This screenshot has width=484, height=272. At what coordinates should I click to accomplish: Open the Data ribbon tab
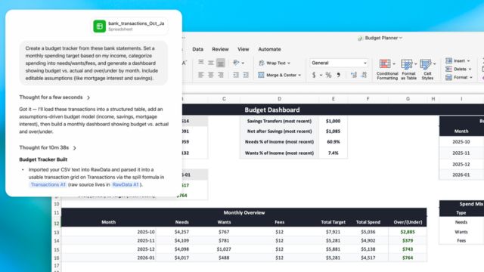[x=197, y=49]
